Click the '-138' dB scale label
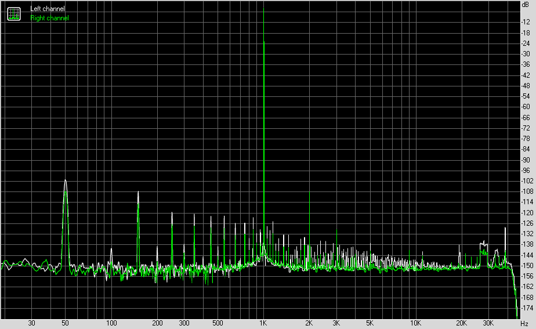The height and width of the screenshot is (329, 536). (x=527, y=244)
